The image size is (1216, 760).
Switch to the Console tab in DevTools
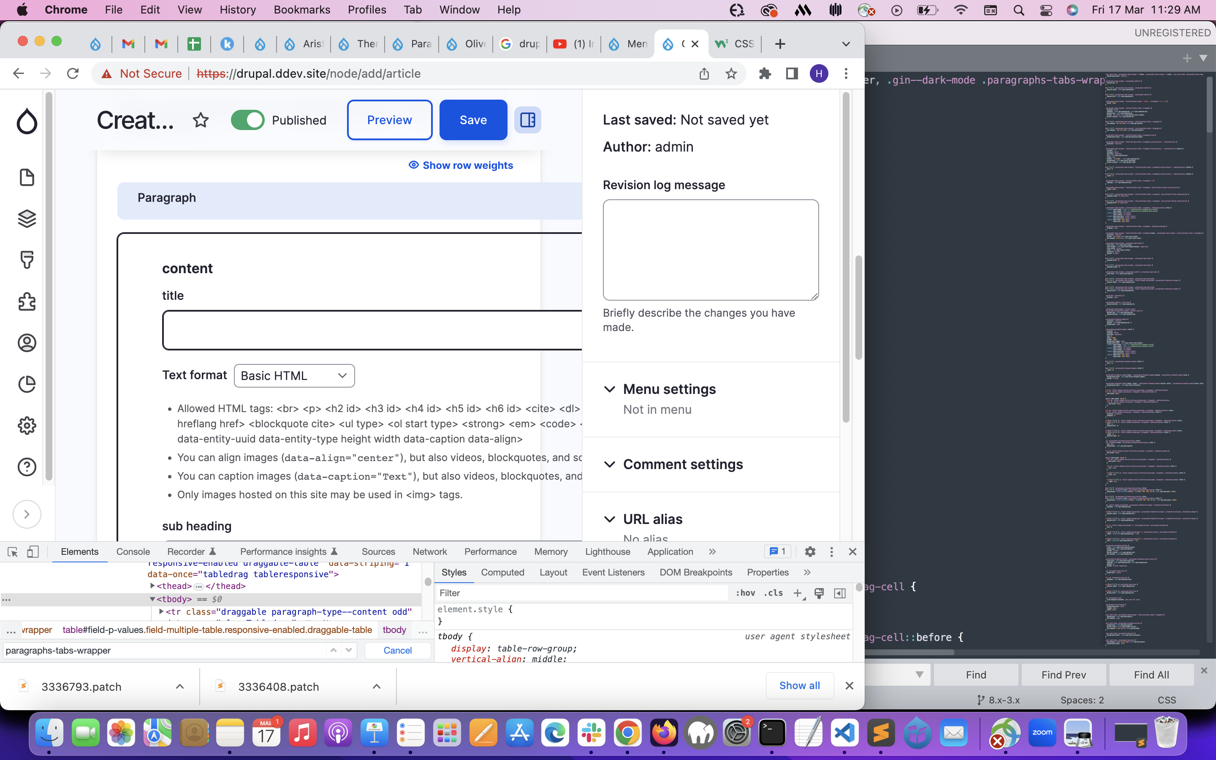tap(133, 552)
